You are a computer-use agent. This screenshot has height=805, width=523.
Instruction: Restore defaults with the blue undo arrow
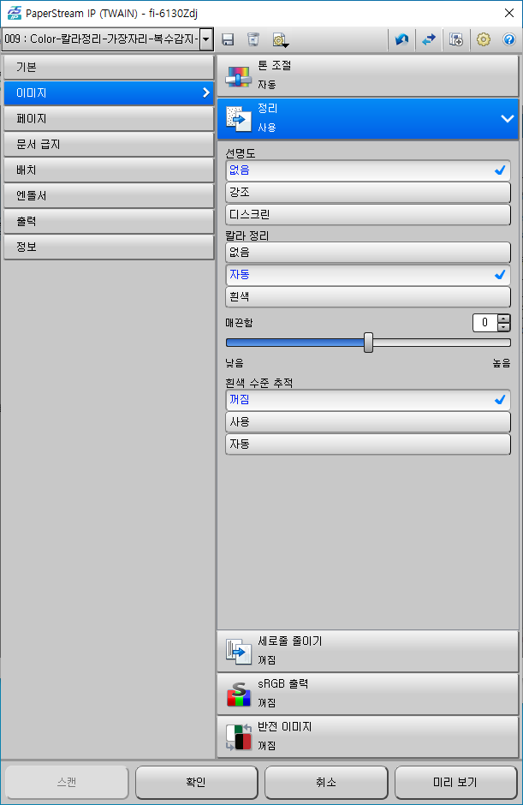tap(401, 39)
